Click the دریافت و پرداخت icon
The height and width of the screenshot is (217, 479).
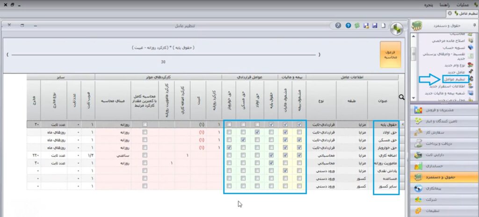(x=418, y=144)
